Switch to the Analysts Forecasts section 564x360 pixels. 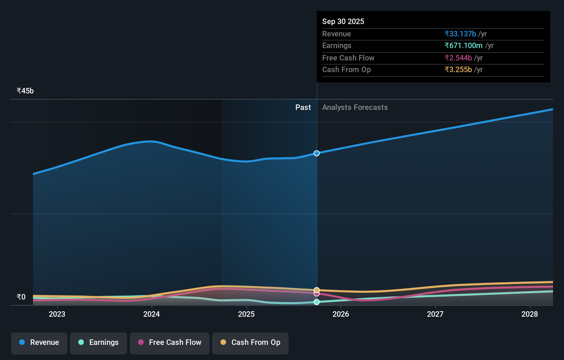tap(355, 107)
